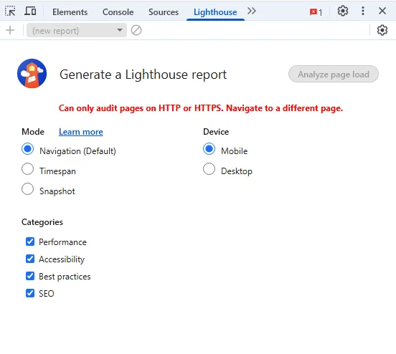Open Lighthouse settings gear icon
Image resolution: width=396 pixels, height=354 pixels.
tap(382, 30)
